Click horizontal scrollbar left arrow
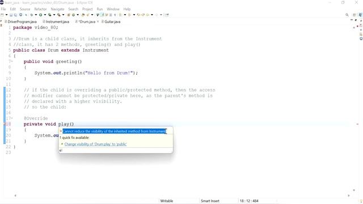The height and width of the screenshot is (204, 363). tap(15, 195)
